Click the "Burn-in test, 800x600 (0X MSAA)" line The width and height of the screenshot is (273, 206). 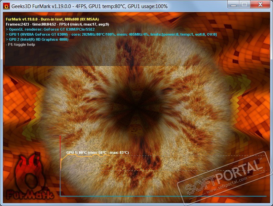tap(52, 19)
